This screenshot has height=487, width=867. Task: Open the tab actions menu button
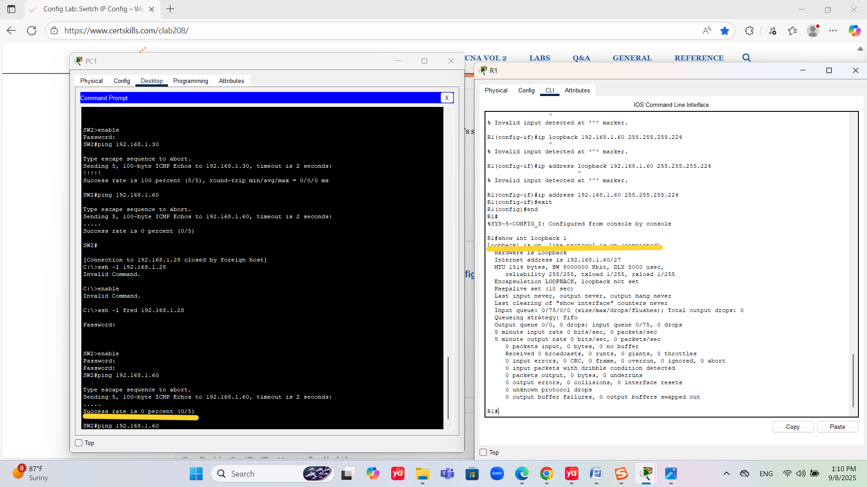(x=11, y=9)
